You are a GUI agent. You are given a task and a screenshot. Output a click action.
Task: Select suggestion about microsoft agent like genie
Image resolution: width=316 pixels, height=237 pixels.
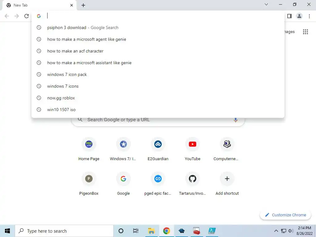(158, 39)
